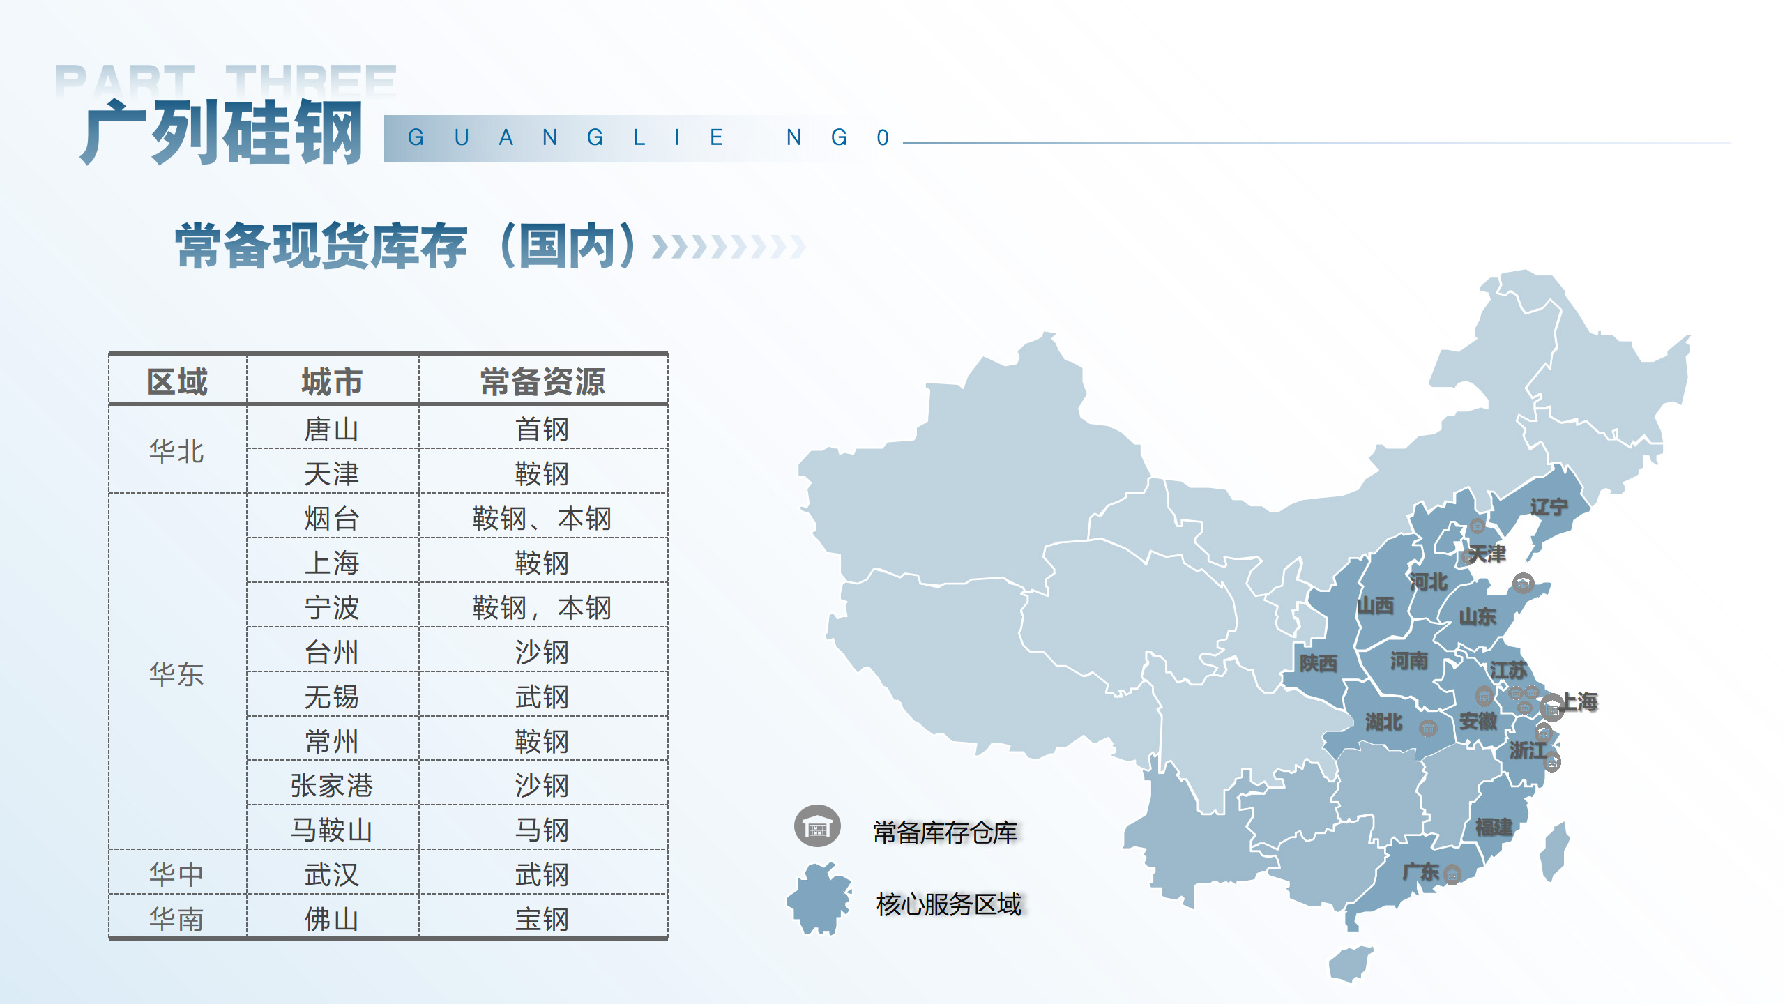1785x1004 pixels.
Task: Click the 马鞍山 city cell
Action: click(x=332, y=830)
